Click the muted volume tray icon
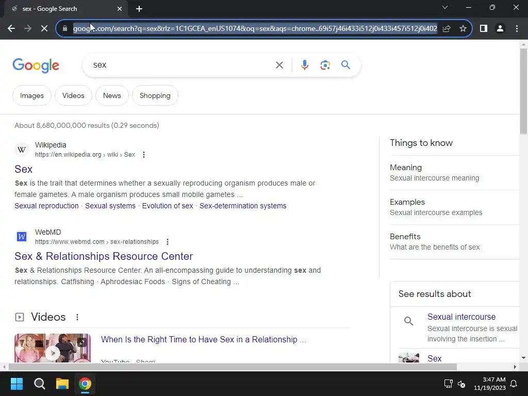 click(x=461, y=384)
